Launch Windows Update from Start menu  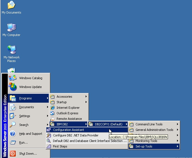click(x=29, y=87)
